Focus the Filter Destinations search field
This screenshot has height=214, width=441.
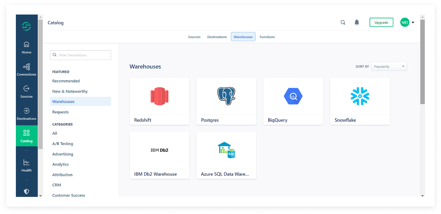tap(81, 55)
